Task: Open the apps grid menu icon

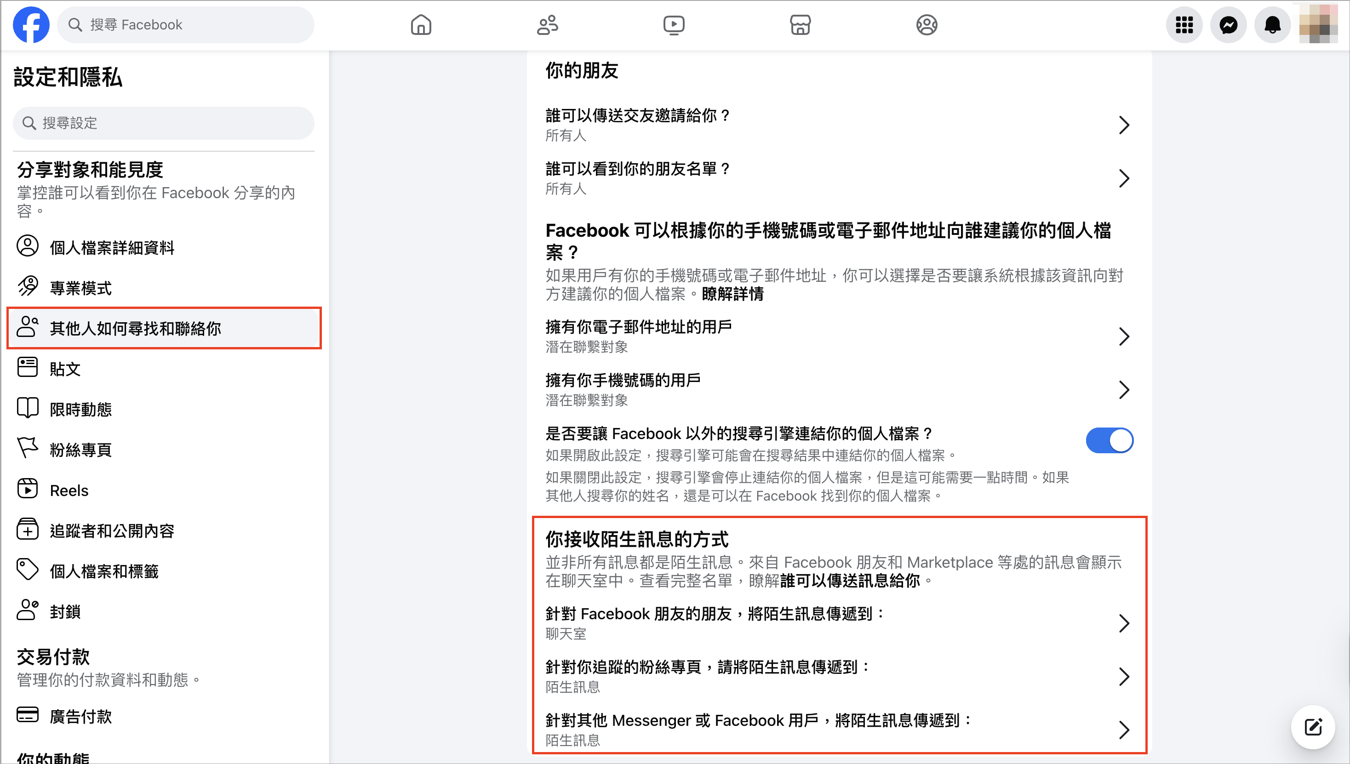Action: pos(1184,25)
